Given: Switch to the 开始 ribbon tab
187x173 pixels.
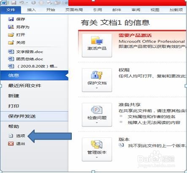Looking at the screenshot, I should tap(51, 10).
